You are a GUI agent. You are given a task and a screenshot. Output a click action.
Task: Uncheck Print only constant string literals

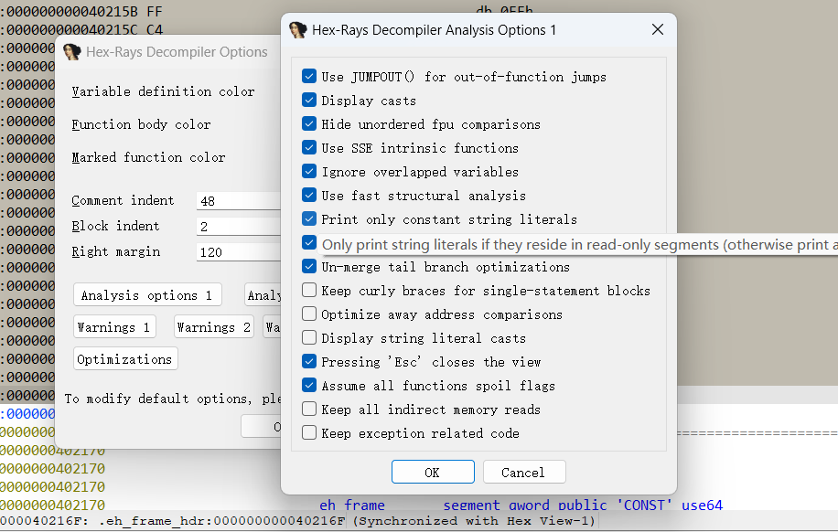[309, 219]
